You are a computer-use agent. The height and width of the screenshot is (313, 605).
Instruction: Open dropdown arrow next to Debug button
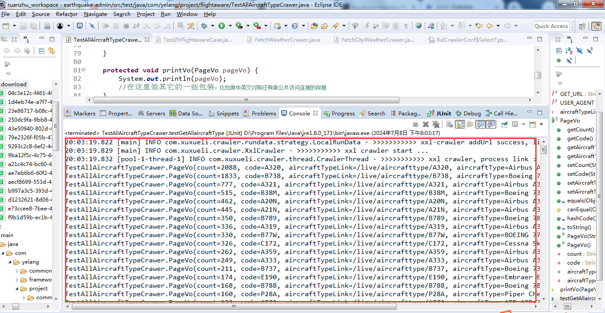[212, 26]
